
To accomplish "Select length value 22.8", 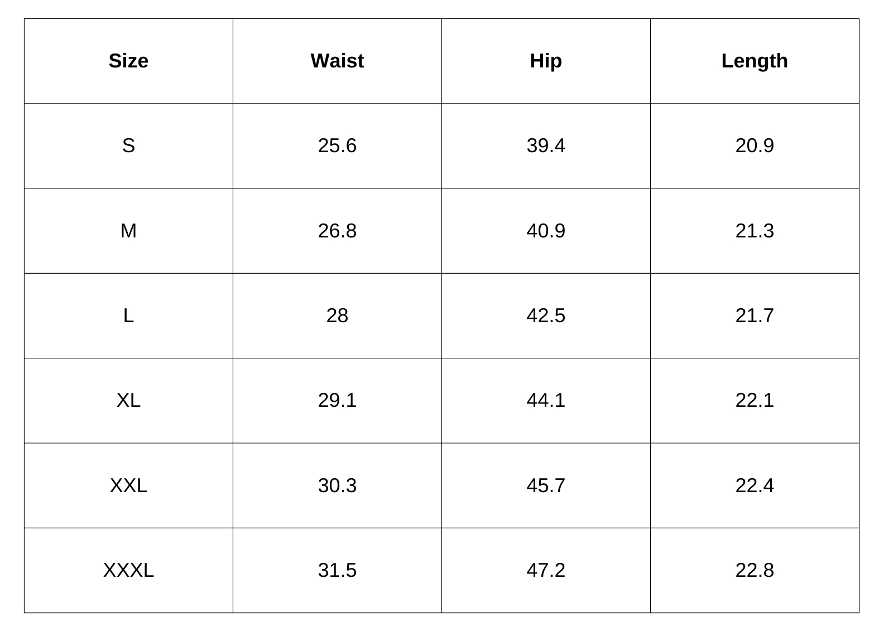I will click(x=755, y=570).
